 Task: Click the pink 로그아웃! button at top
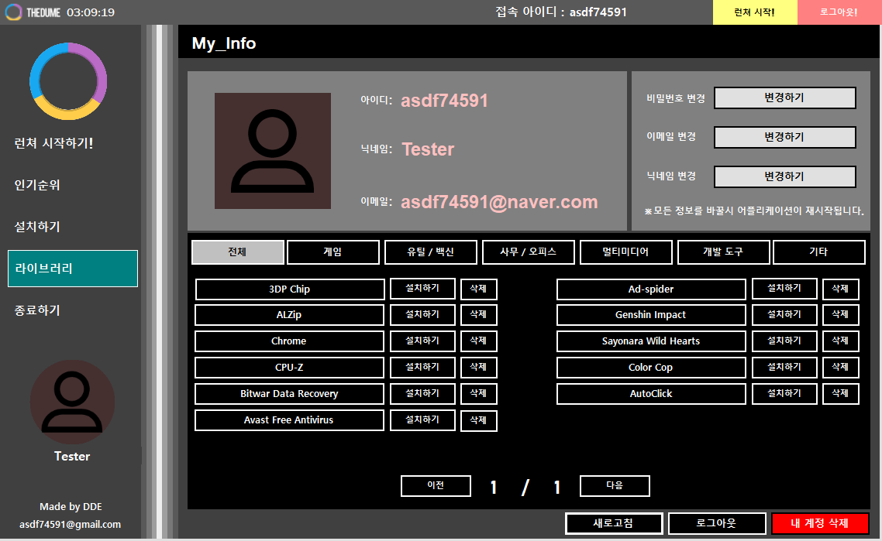tap(839, 12)
